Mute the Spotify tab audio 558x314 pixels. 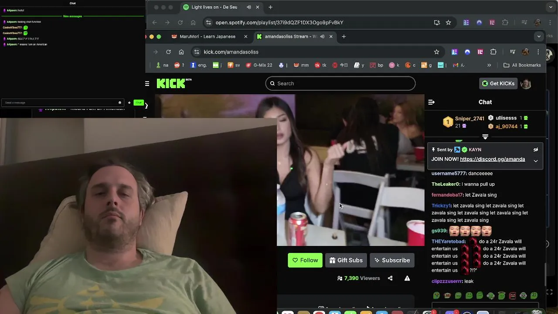coord(249,7)
